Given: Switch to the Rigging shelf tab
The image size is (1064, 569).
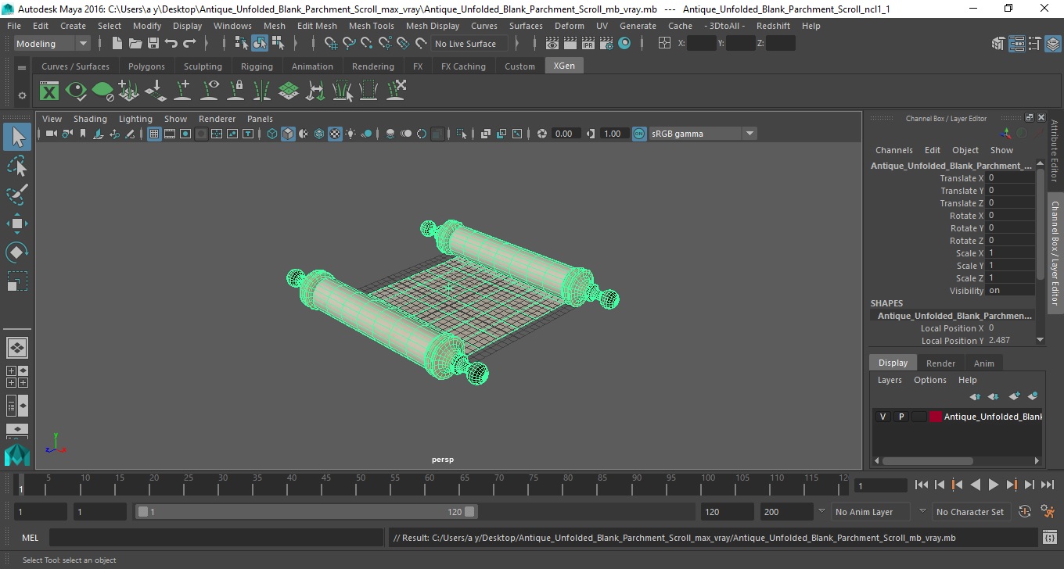Looking at the screenshot, I should [257, 66].
